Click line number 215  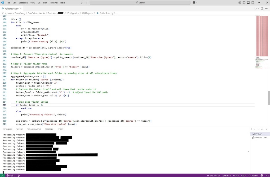point(5,105)
